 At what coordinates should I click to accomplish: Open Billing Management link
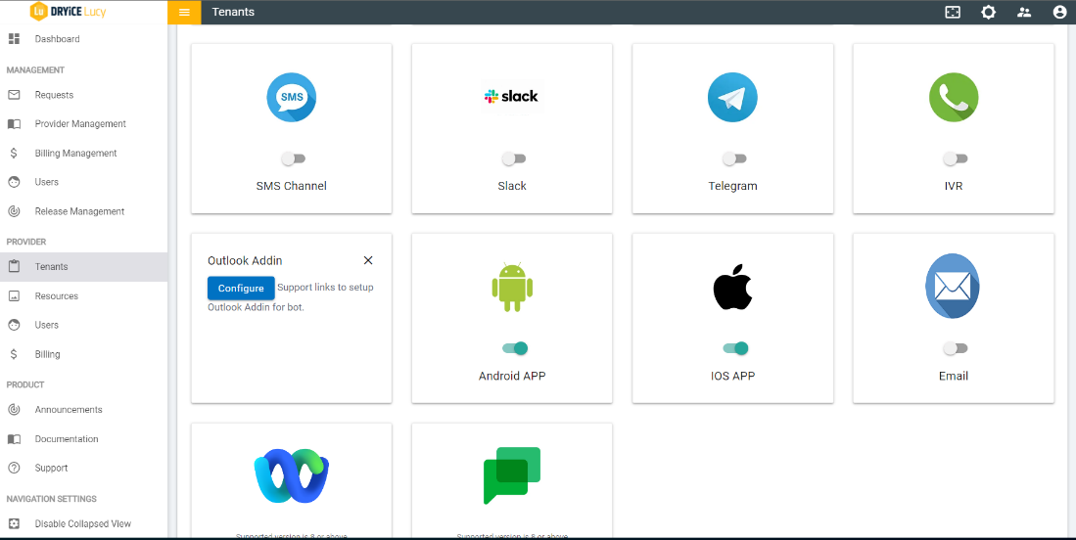pos(76,154)
